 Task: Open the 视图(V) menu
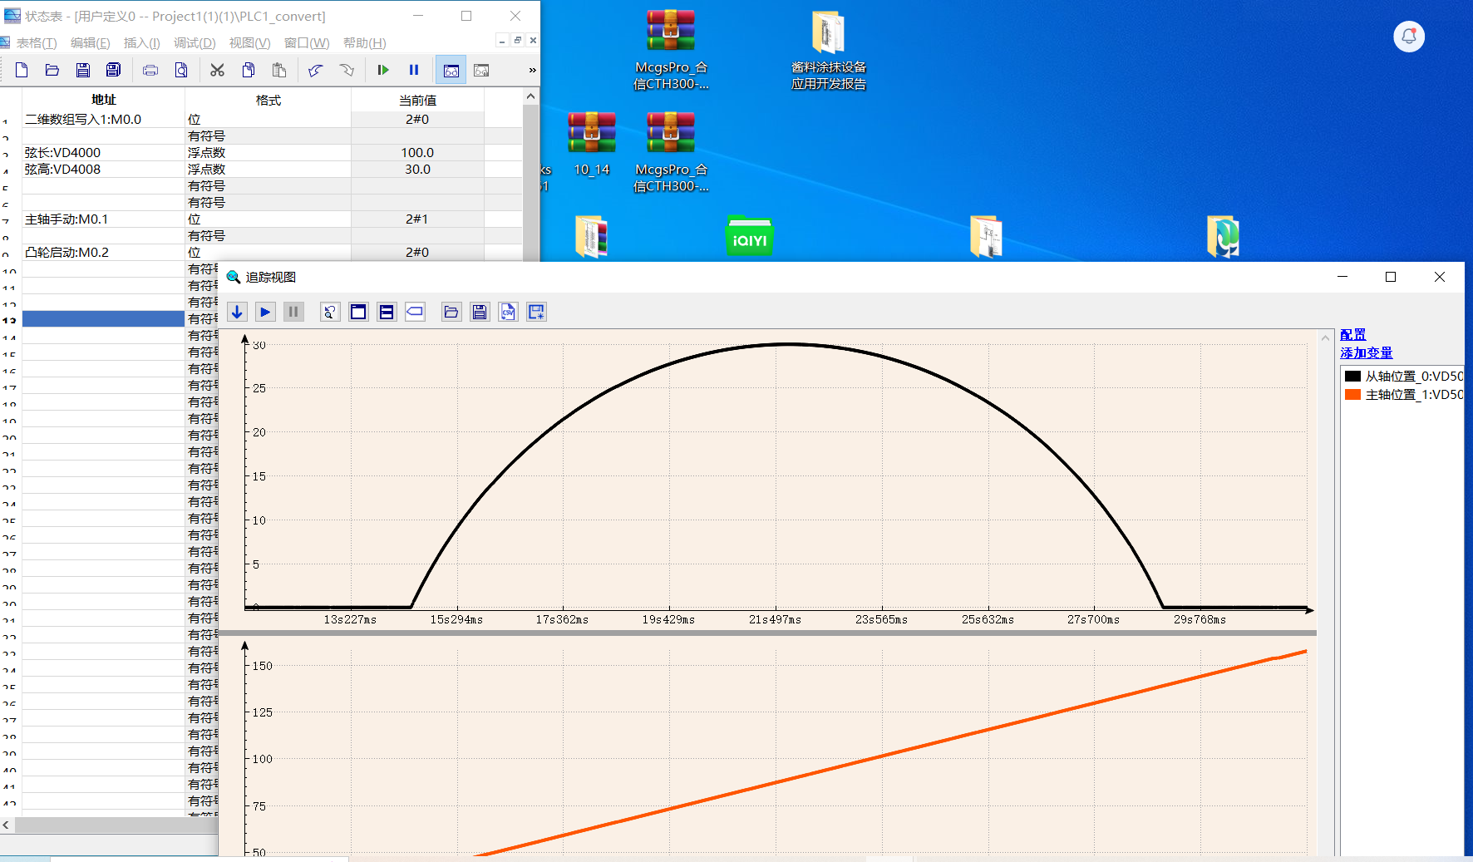(x=249, y=42)
